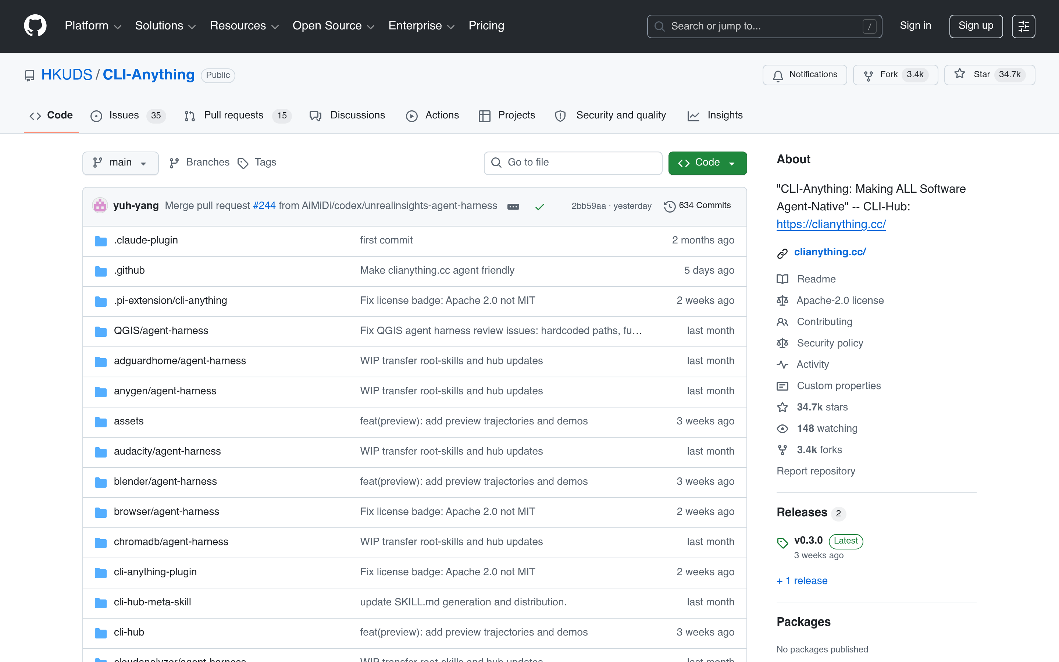Click the Sign up button
Screen dimensions: 1059x662
[x=976, y=26]
